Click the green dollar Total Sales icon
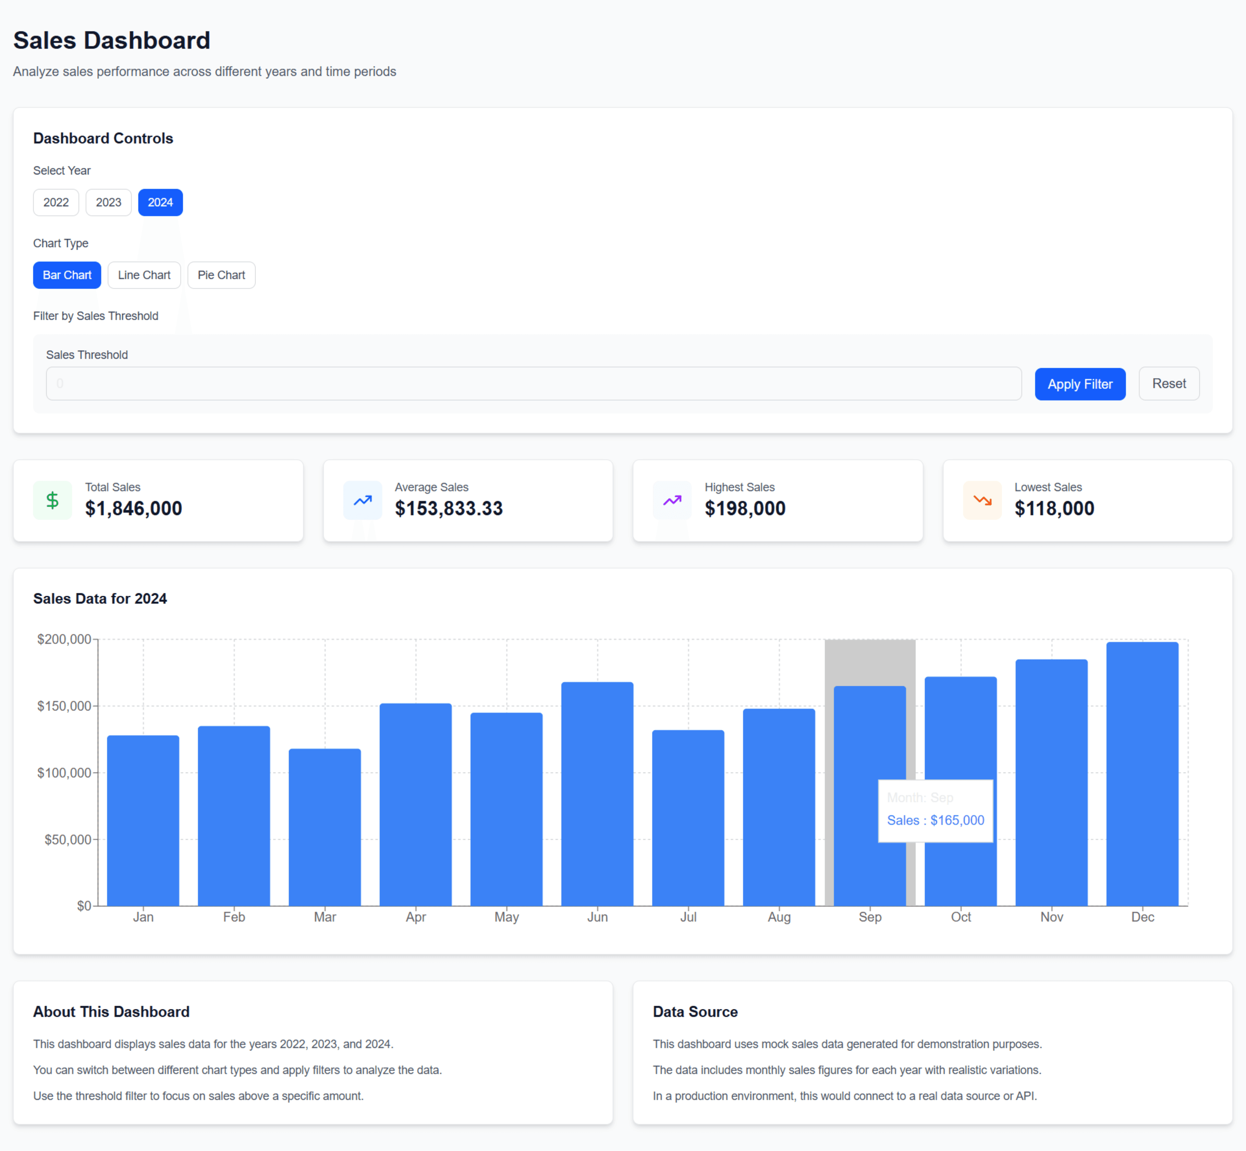Viewport: 1246px width, 1151px height. click(x=52, y=500)
